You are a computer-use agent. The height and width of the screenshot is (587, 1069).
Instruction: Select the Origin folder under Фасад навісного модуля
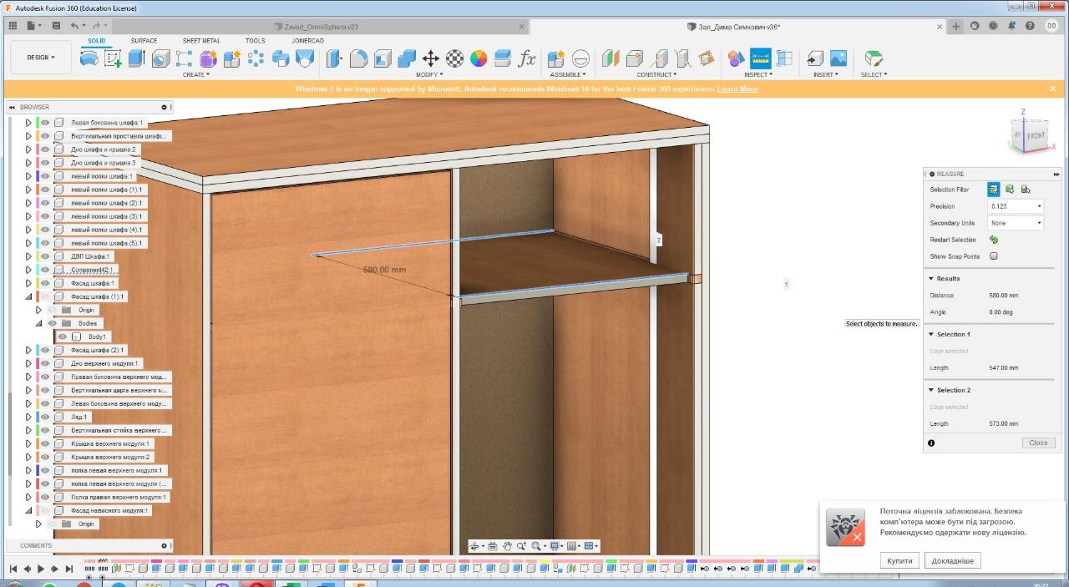point(86,524)
